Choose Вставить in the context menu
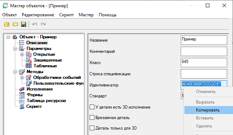Screen dimensions: 233x135 tap(209, 118)
